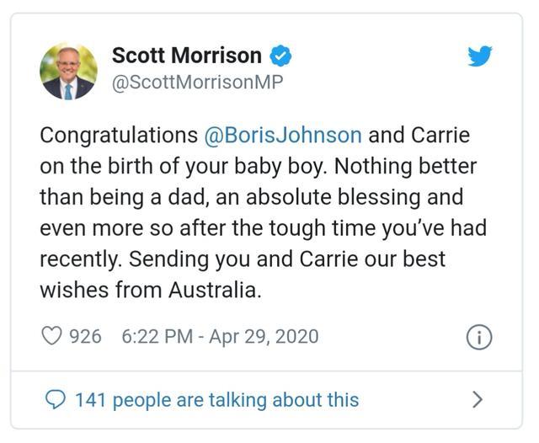Viewport: 539px width, 443px height.
Task: View "141 people are talking about this"
Action: [216, 399]
